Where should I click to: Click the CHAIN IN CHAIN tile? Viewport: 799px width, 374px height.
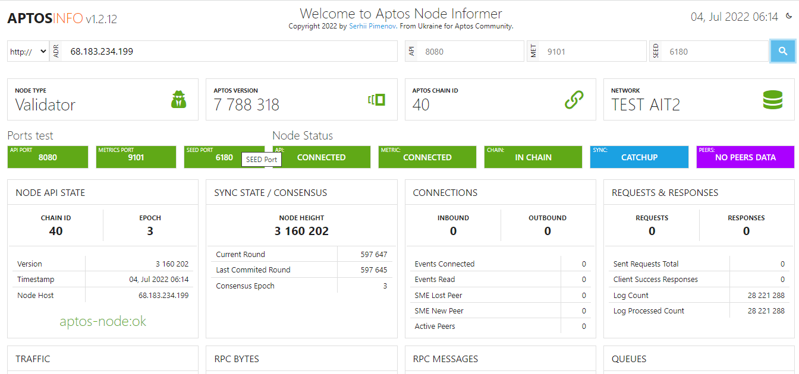click(533, 157)
